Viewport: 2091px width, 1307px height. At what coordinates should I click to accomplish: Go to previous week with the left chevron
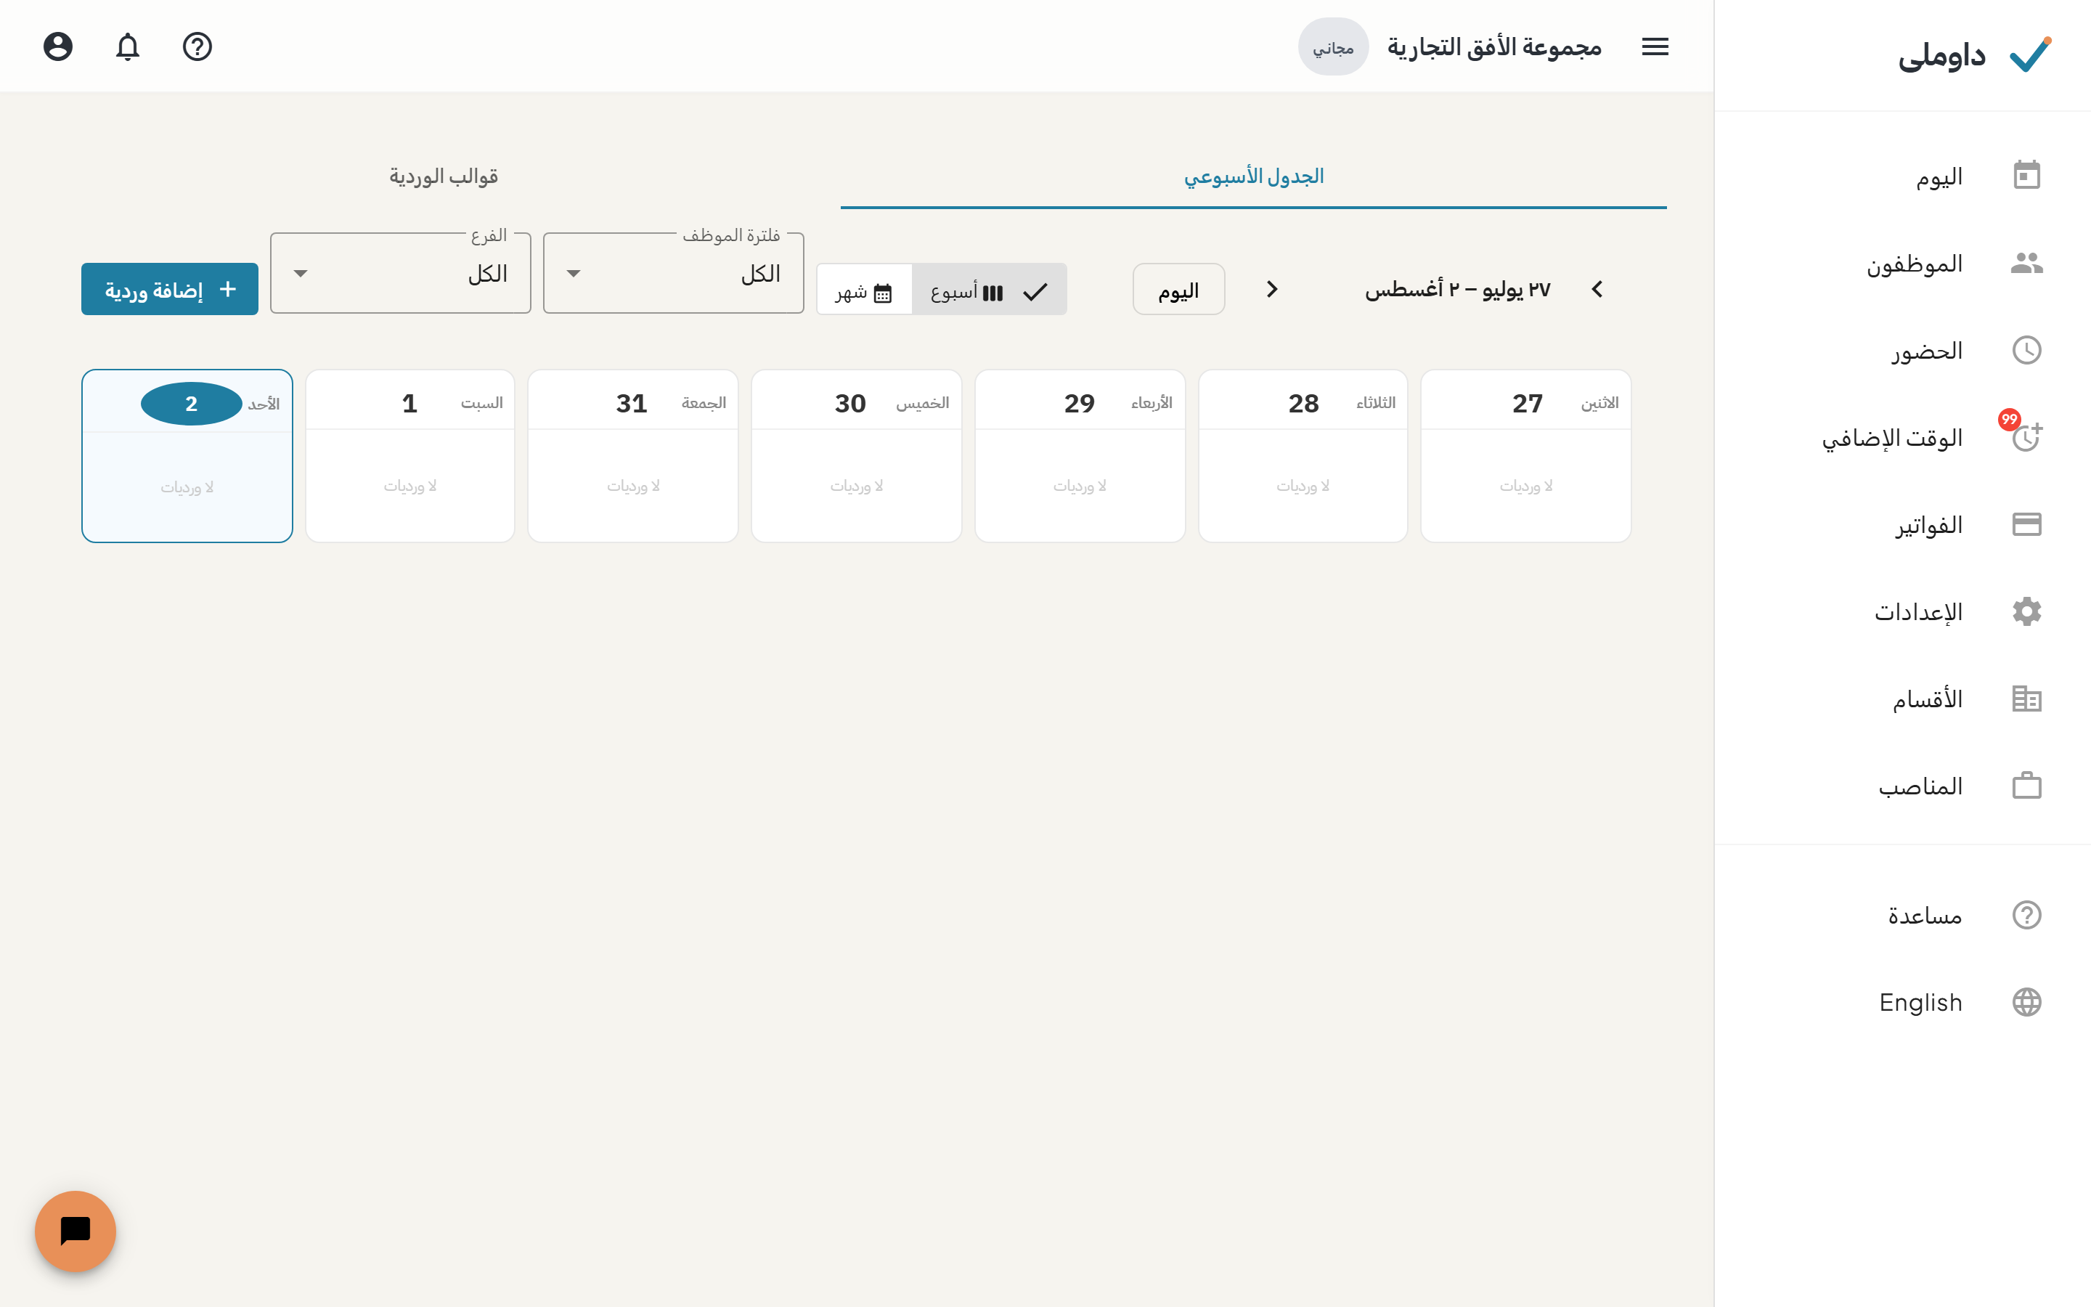point(1597,290)
